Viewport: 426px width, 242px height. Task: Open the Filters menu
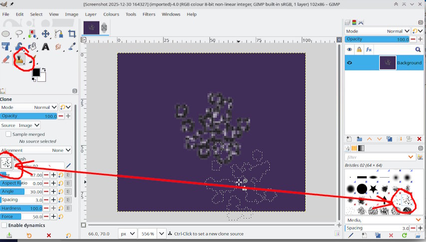pos(149,14)
